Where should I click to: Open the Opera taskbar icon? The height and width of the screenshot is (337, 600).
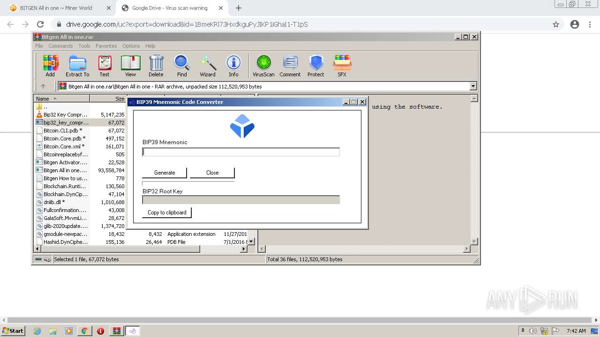pyautogui.click(x=100, y=331)
